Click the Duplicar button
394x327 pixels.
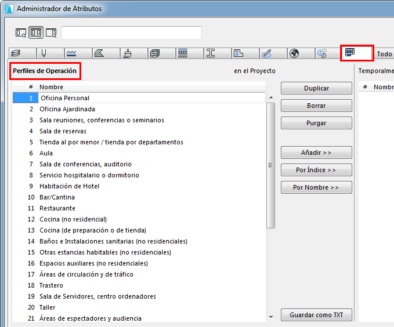click(x=316, y=88)
